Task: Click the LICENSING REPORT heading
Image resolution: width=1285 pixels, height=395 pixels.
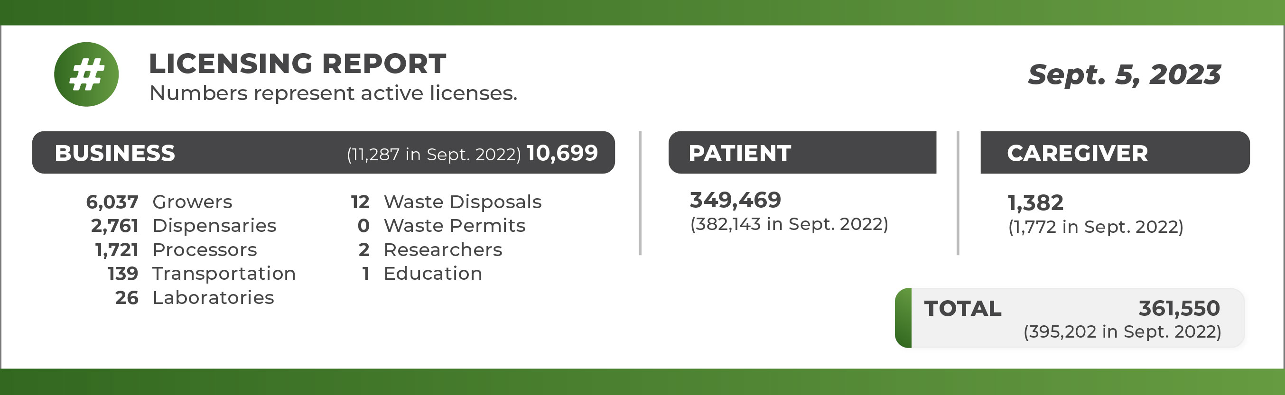Action: click(x=298, y=64)
